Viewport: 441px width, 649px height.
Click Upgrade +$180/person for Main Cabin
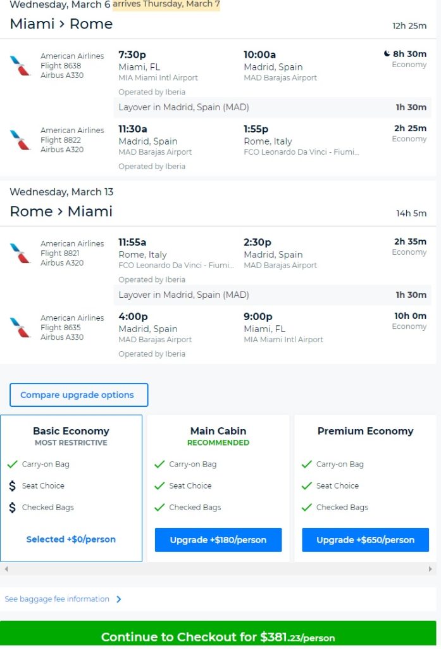218,540
